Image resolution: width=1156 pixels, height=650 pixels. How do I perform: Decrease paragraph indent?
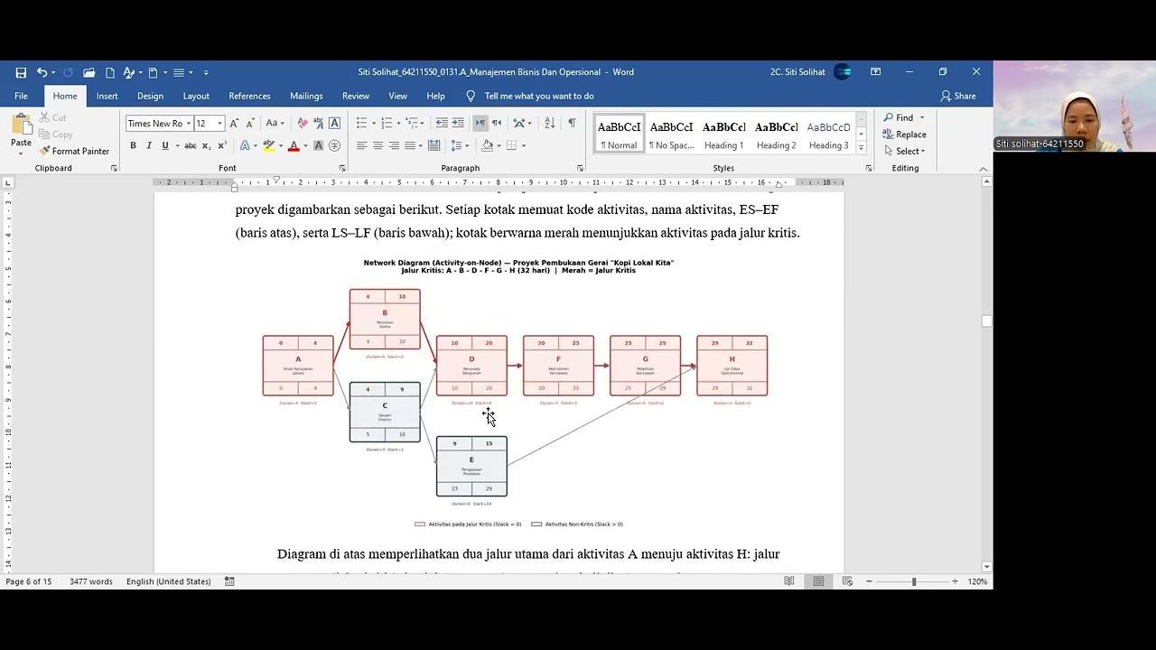pyautogui.click(x=442, y=123)
